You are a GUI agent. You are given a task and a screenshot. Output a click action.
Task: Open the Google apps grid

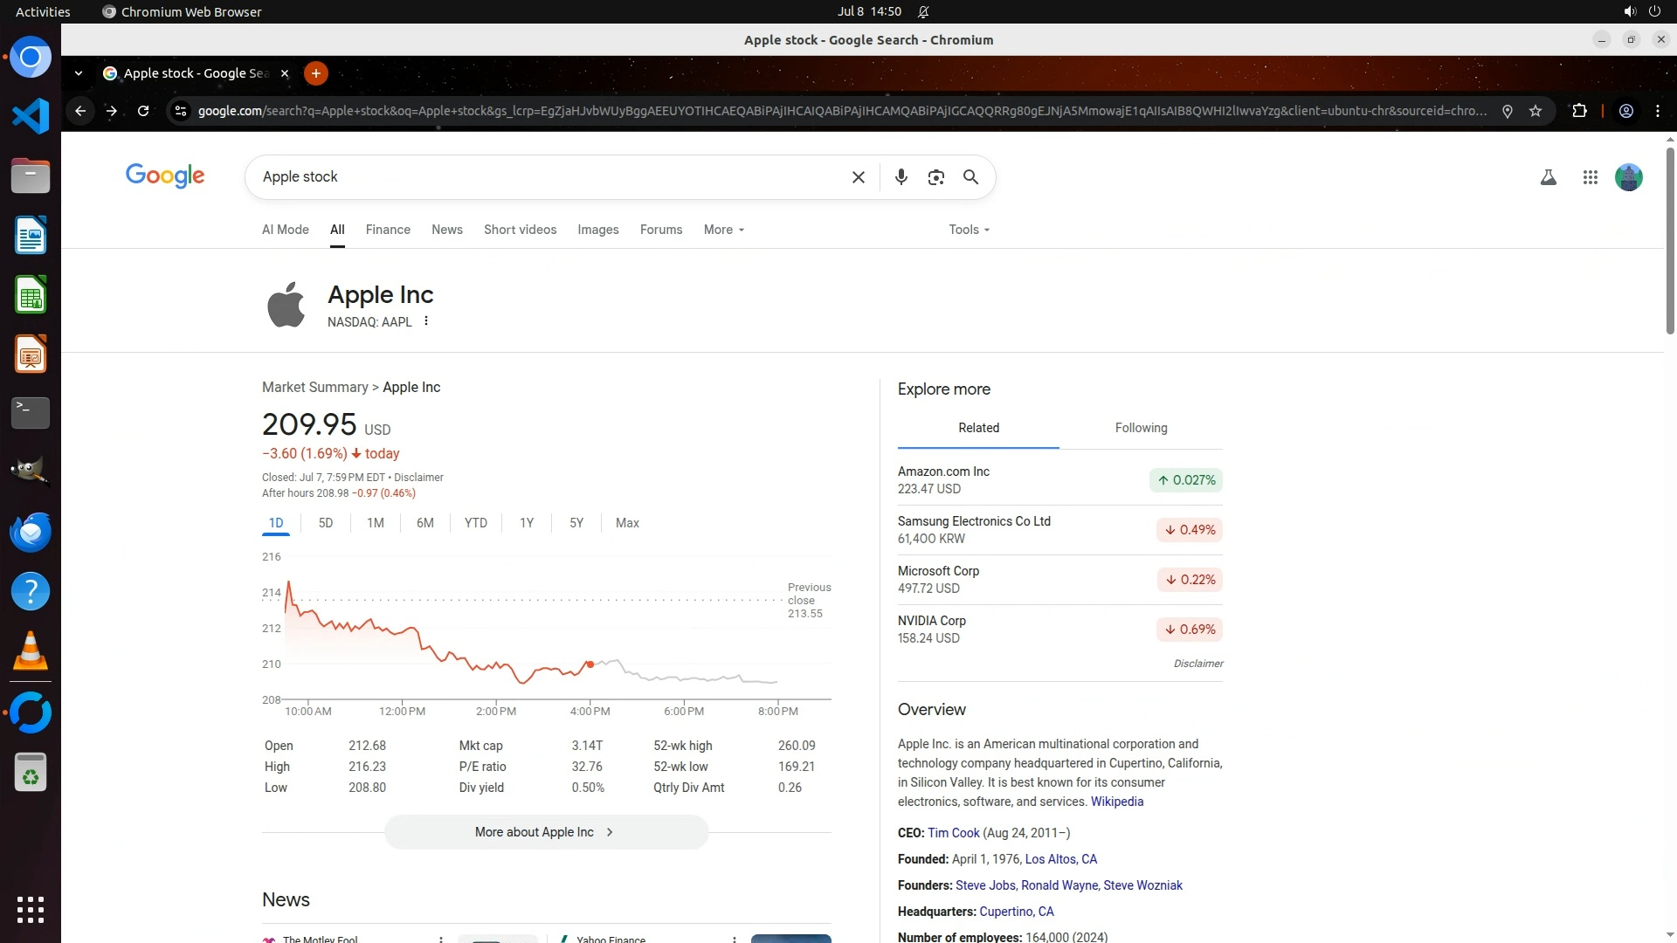point(1590,177)
